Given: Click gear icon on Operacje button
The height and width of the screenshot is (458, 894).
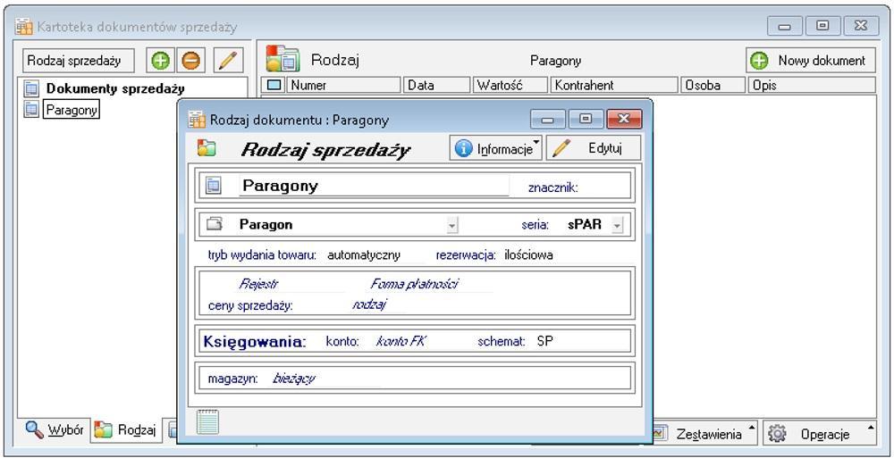Looking at the screenshot, I should click(777, 434).
